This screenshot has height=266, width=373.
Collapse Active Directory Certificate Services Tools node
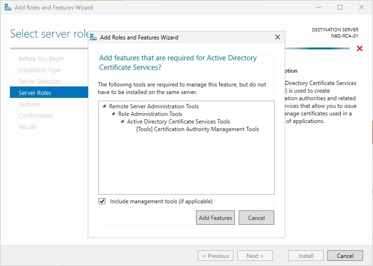click(x=122, y=122)
